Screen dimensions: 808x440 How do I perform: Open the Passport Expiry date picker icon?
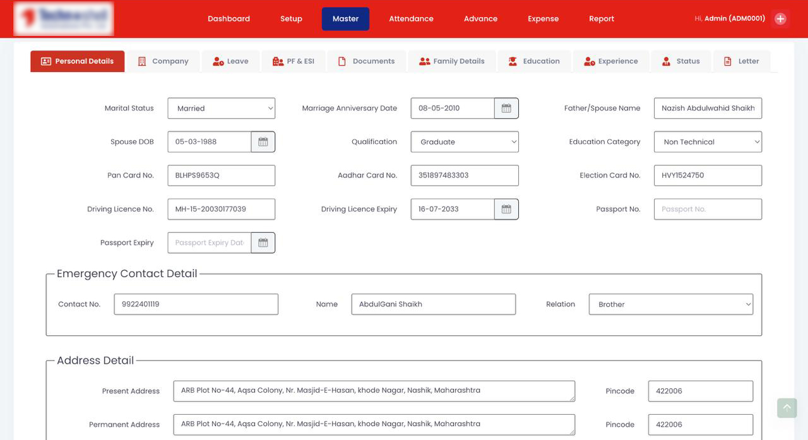tap(263, 242)
